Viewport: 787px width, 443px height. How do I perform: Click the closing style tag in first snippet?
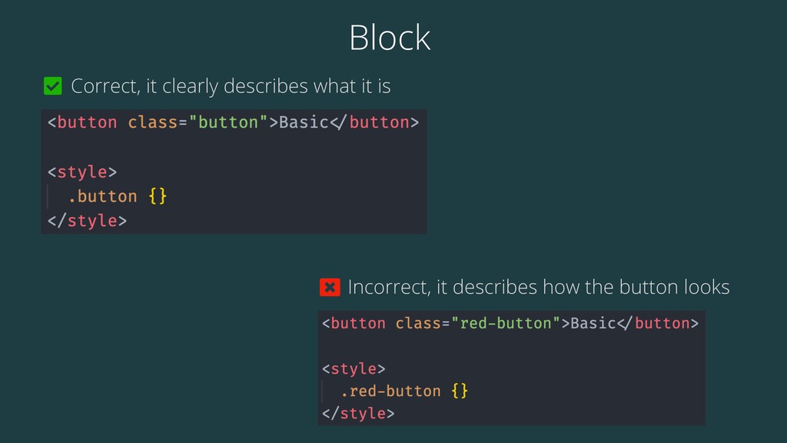88,221
